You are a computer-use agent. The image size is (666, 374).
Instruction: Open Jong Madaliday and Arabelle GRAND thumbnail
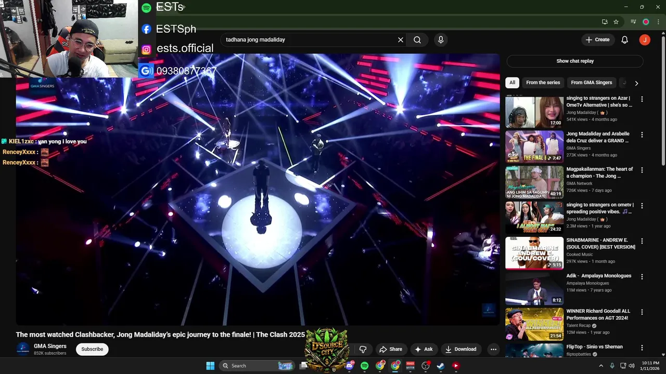coord(534,147)
